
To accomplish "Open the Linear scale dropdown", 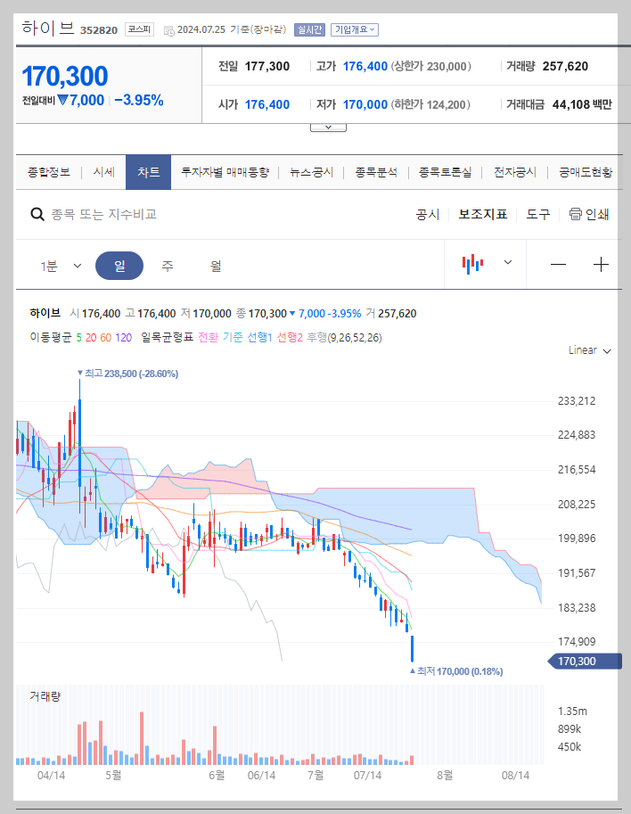I will tap(585, 350).
